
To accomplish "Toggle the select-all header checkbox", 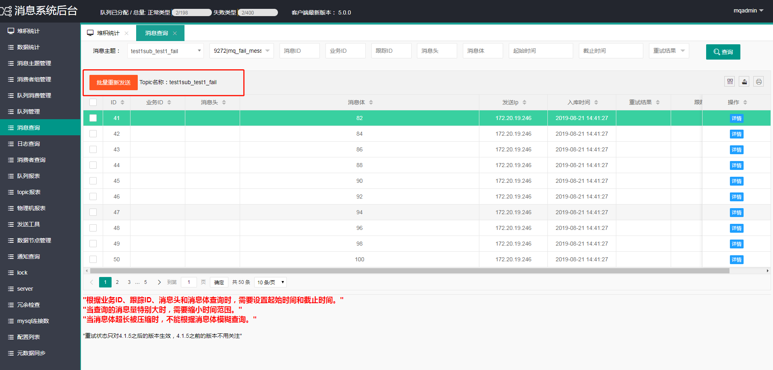I will point(93,102).
